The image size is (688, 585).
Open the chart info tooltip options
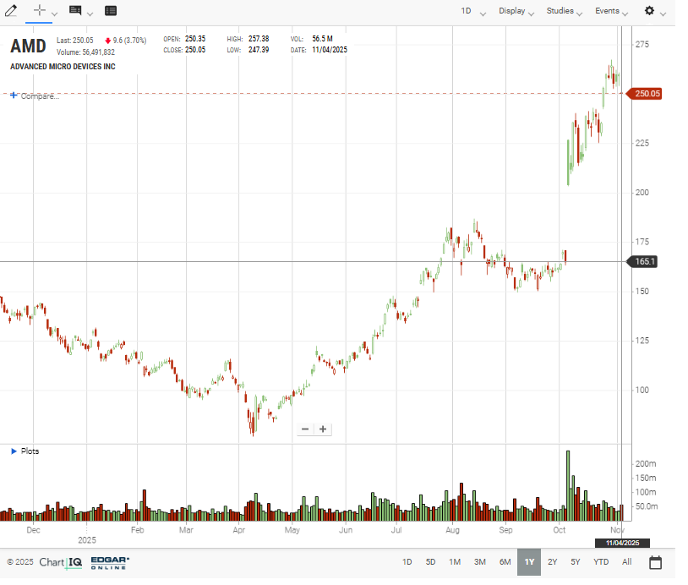point(75,11)
